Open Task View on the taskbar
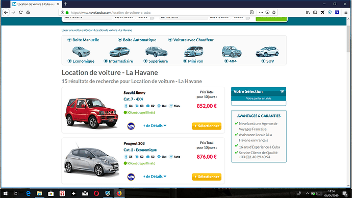This screenshot has width=352, height=198. click(16, 193)
